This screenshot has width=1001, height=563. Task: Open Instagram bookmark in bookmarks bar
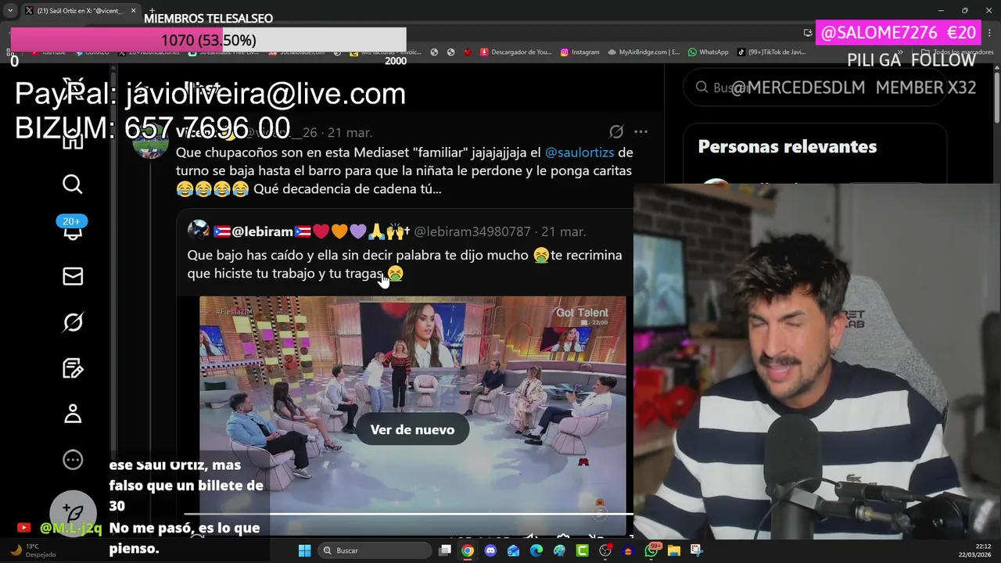point(579,52)
